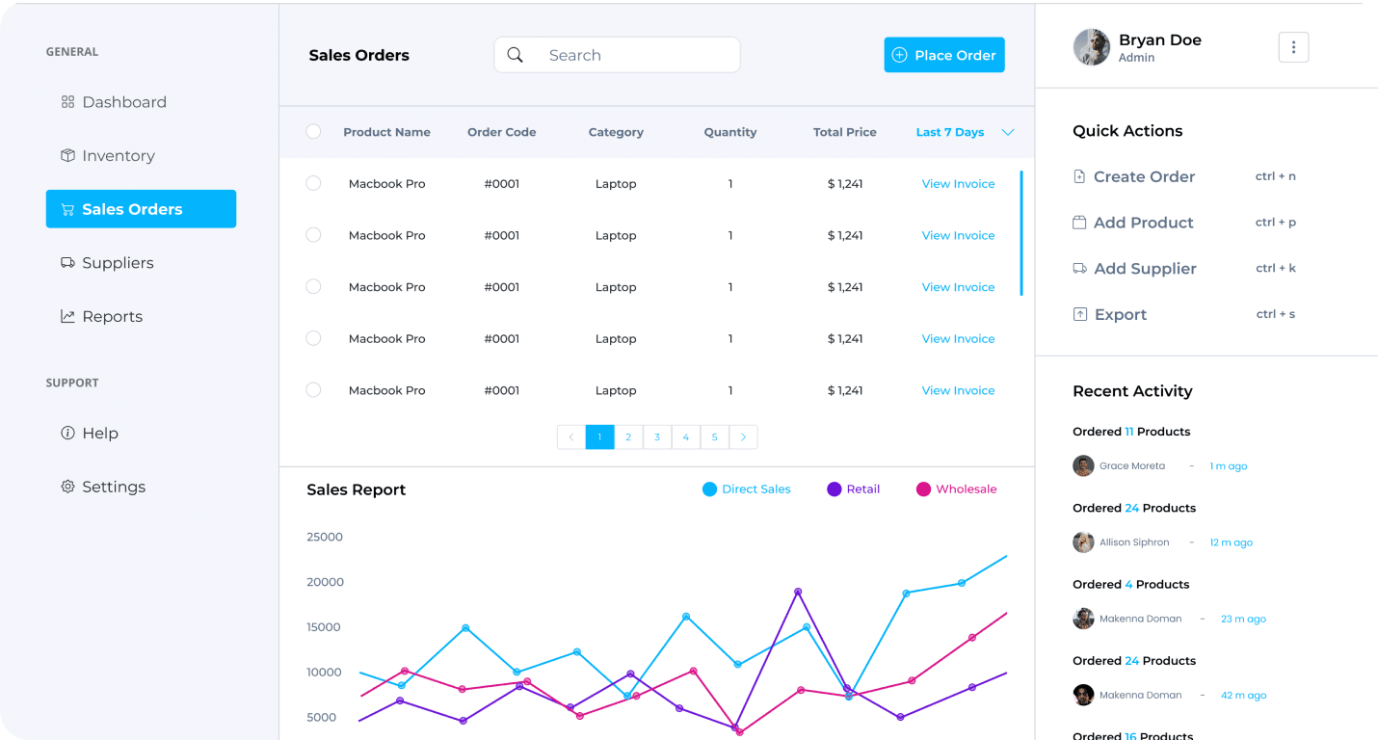
Task: Click the Export upload icon in Quick Actions
Action: tap(1079, 315)
